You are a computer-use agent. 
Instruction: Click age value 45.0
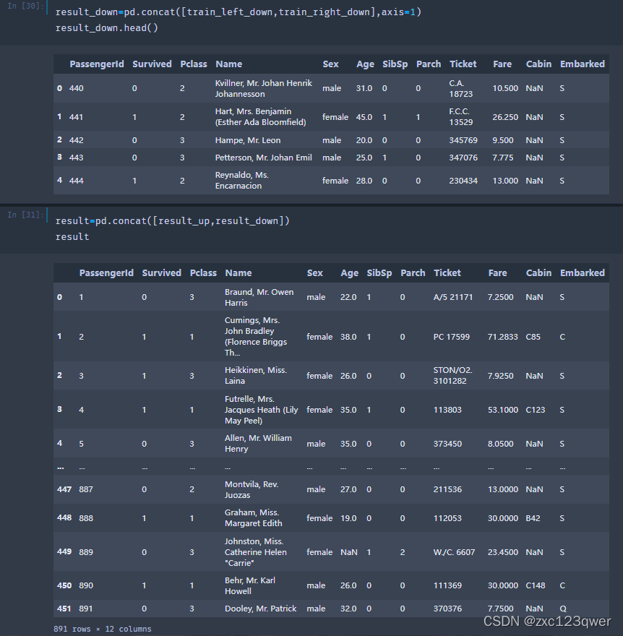point(364,117)
